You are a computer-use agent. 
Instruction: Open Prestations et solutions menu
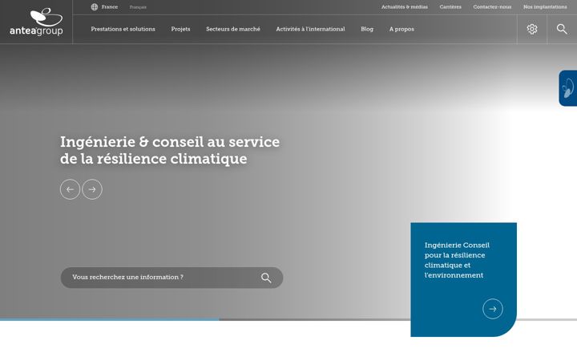pos(123,29)
